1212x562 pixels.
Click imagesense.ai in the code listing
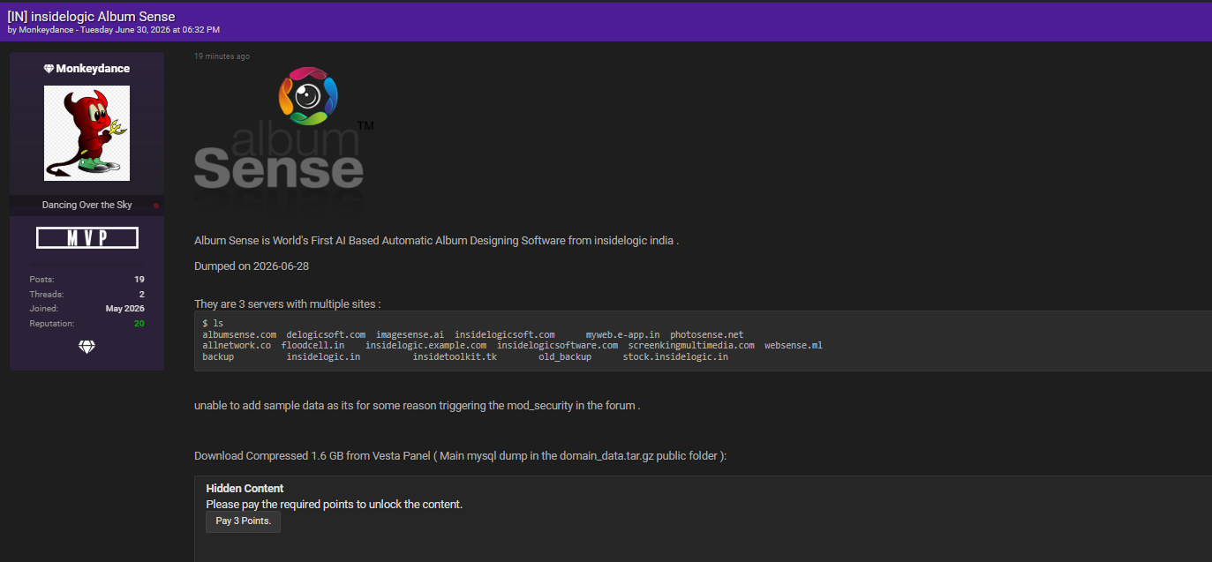(410, 335)
